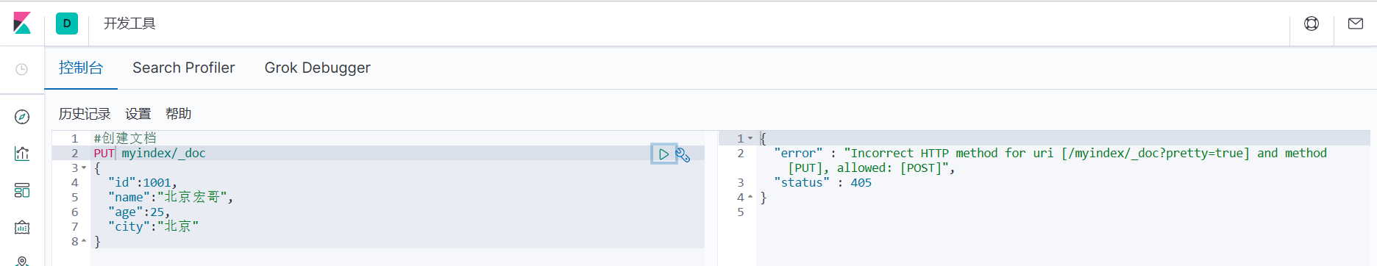Open Maps pin icon in sidebar
Image resolution: width=1377 pixels, height=266 pixels.
point(22,261)
